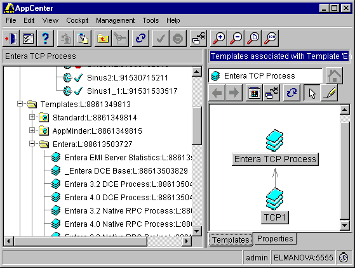The width and height of the screenshot is (355, 268).
Task: Expand the Standard folder node
Action: (x=32, y=117)
